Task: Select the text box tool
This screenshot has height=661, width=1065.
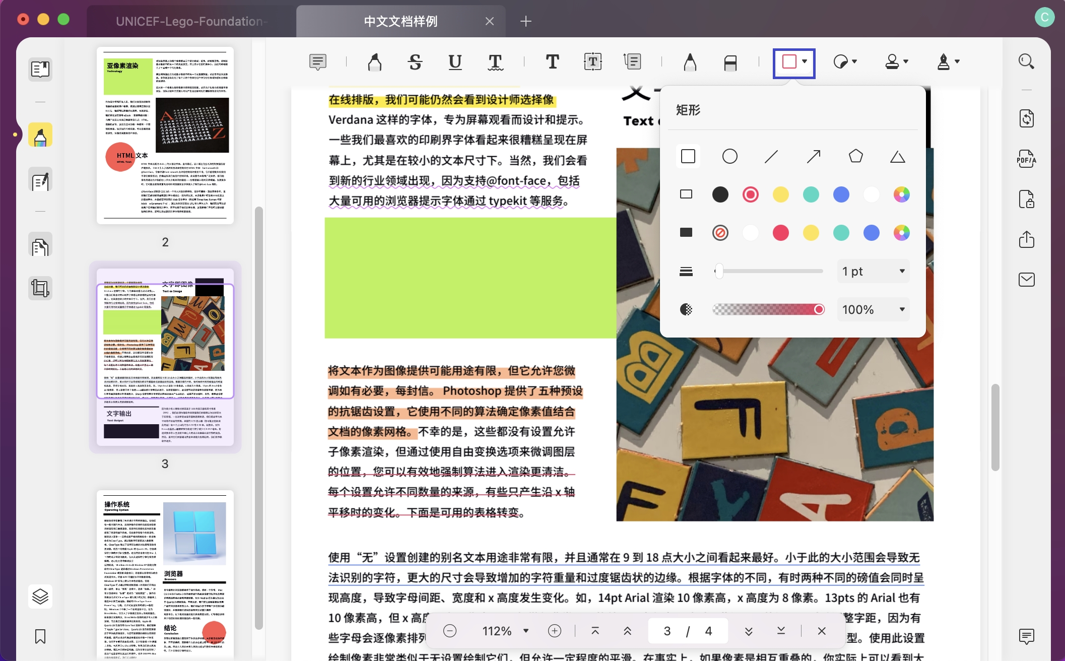Action: [592, 62]
